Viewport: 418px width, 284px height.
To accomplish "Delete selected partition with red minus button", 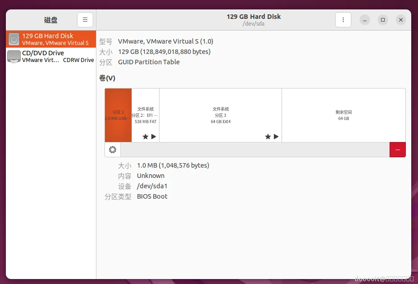I will pyautogui.click(x=397, y=150).
